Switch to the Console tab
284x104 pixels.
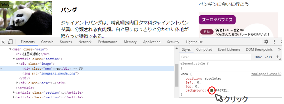47,42
